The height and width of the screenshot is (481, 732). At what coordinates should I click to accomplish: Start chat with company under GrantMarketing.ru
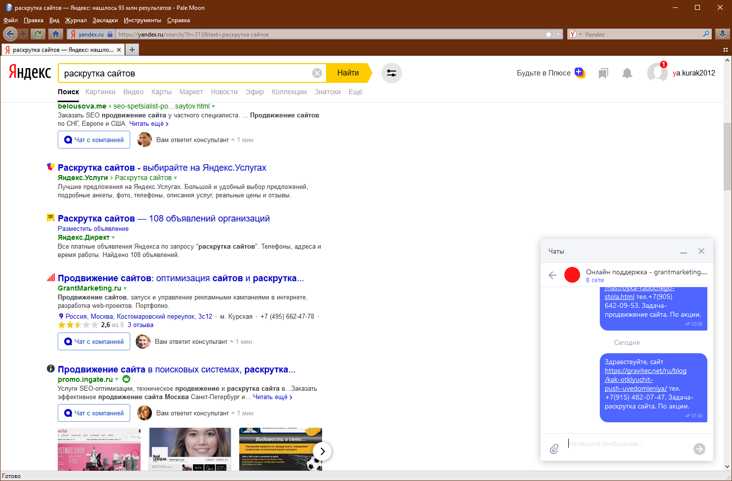94,341
